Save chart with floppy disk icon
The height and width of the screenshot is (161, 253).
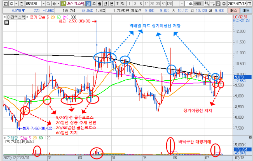(x=218, y=4)
